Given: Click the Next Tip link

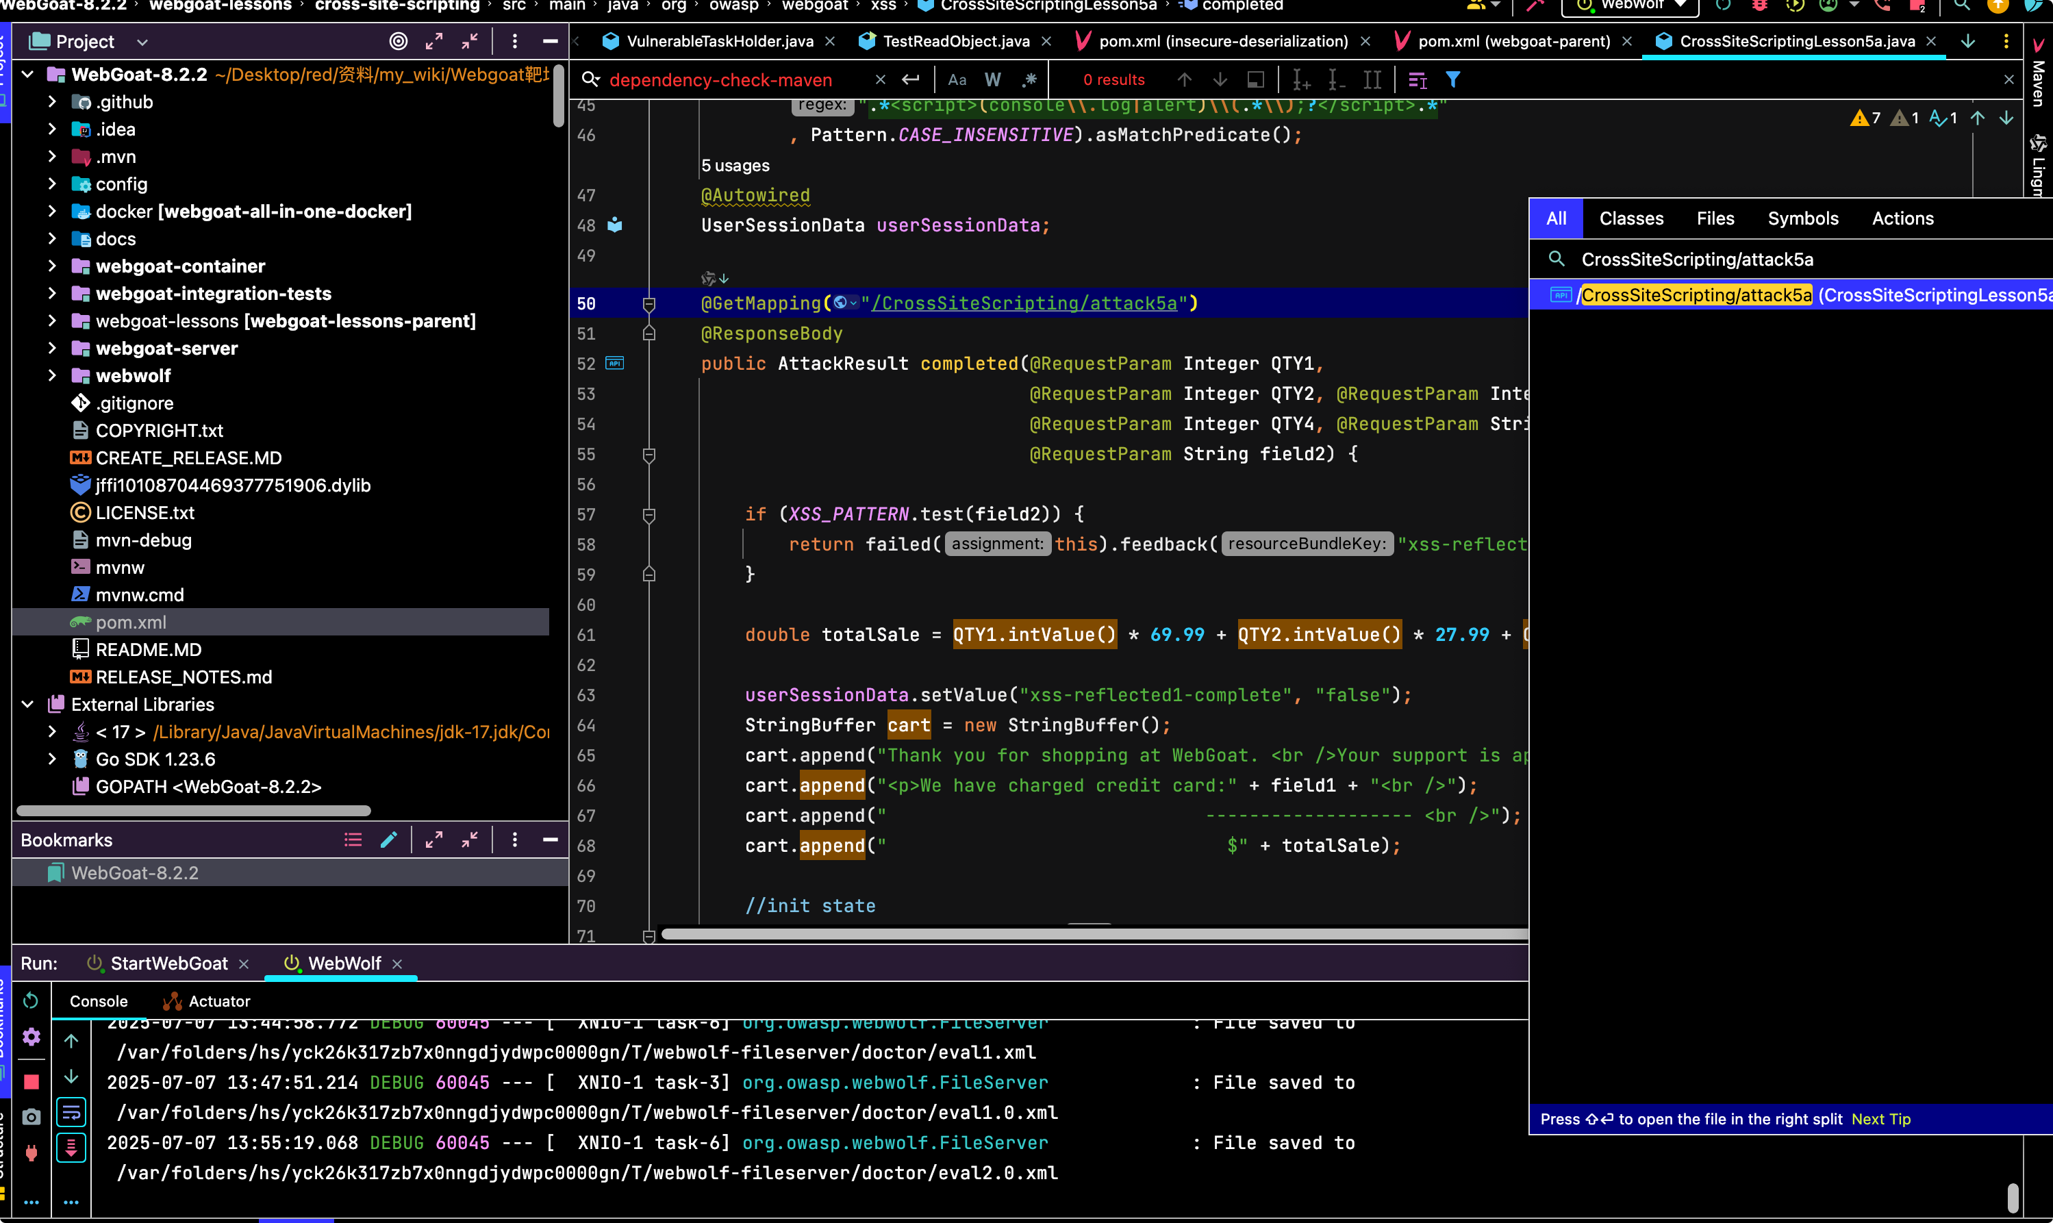Looking at the screenshot, I should 1880,1119.
